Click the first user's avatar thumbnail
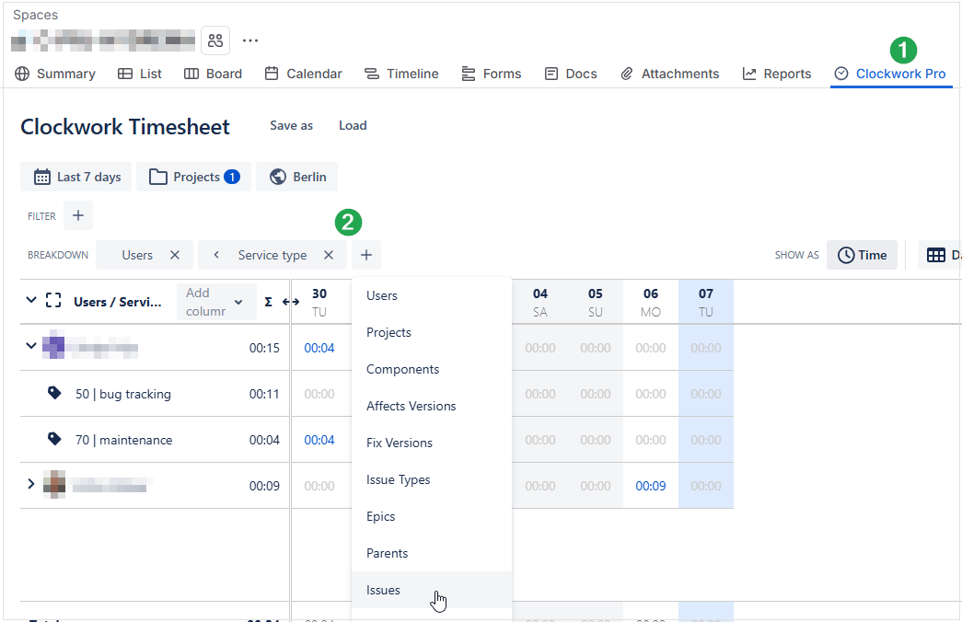962x622 pixels. pos(53,344)
